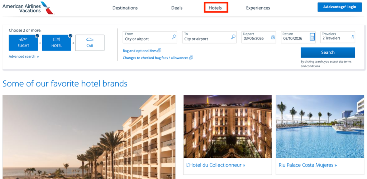Open the Riu Palace Costa Mujeres link
Screen dimensions: 367x179
(308, 165)
